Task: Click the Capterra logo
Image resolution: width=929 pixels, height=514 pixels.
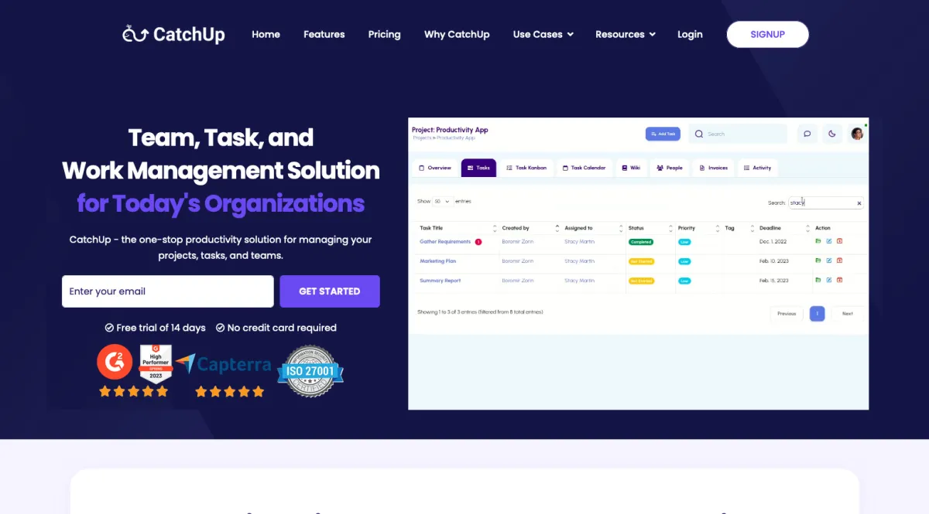Action: point(224,364)
